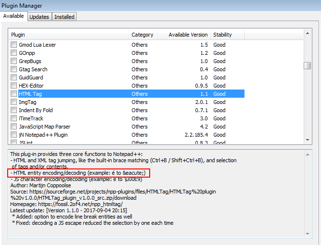This screenshot has width=321, height=245.
Task: Switch to the Updates tab
Action: tap(39, 17)
